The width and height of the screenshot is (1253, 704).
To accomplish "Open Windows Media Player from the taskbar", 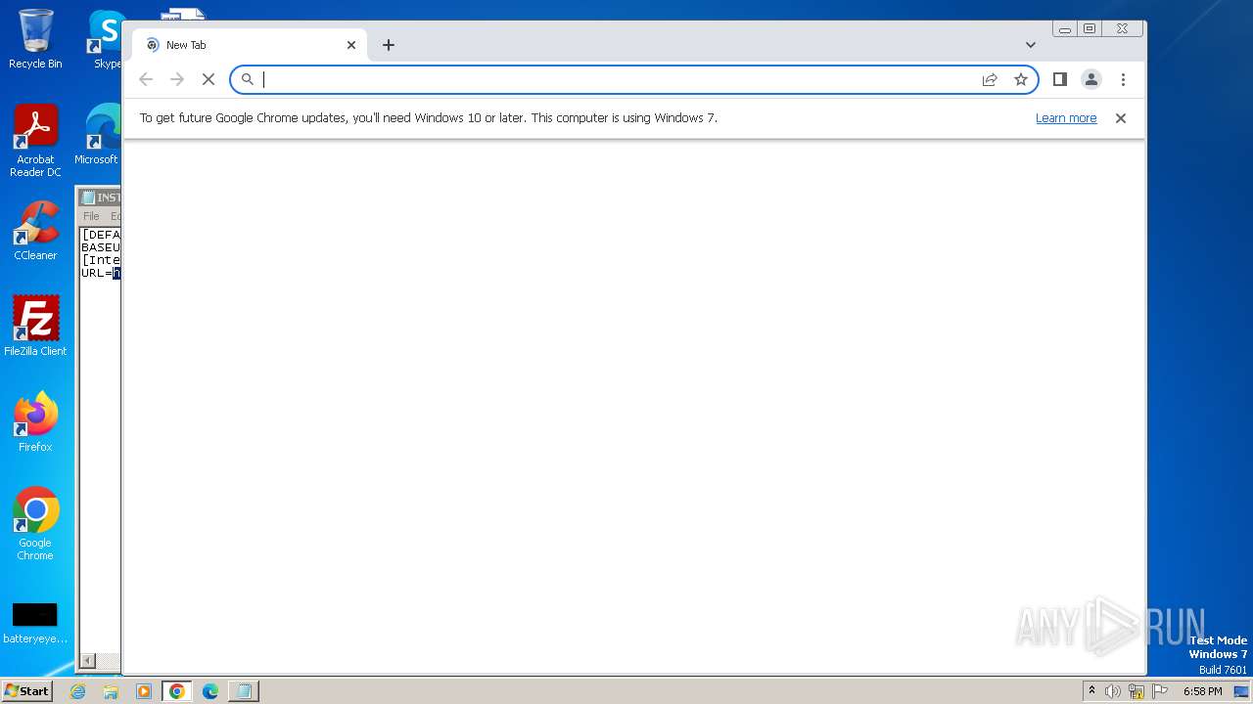I will [x=144, y=691].
